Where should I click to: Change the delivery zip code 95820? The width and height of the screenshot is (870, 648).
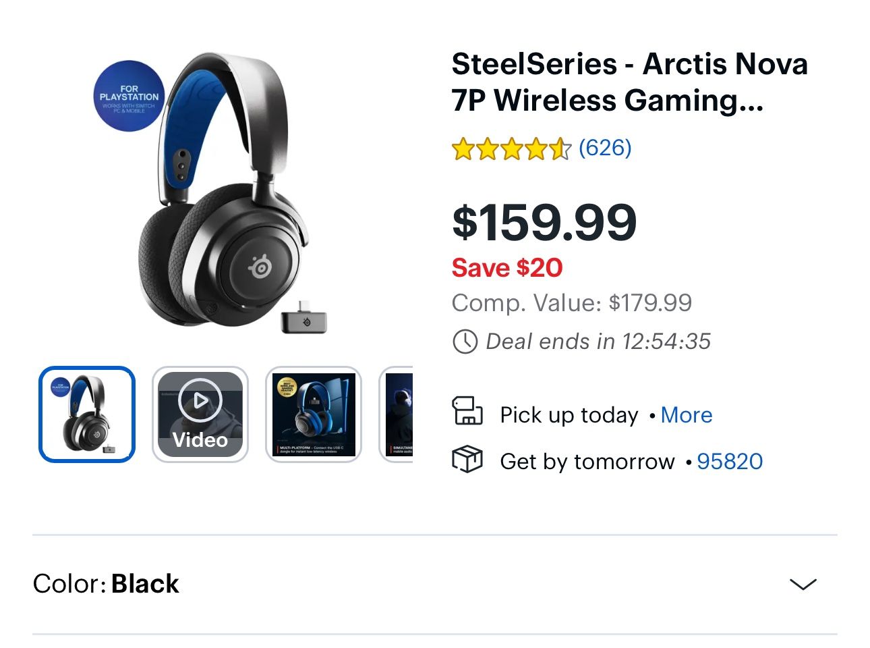730,461
